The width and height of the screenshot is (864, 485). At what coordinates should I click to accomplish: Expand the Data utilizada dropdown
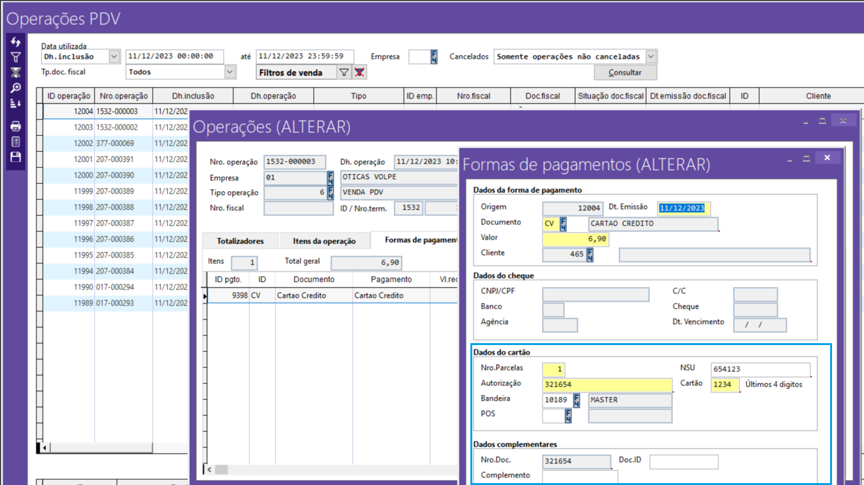114,57
